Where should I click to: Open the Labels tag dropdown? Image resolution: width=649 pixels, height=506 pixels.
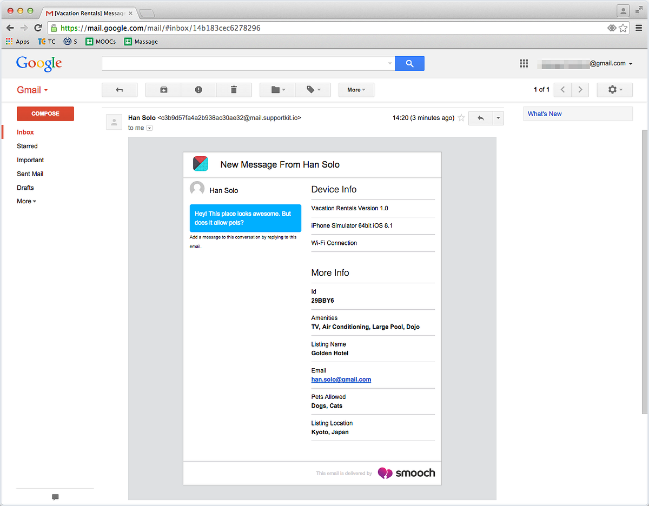(313, 90)
